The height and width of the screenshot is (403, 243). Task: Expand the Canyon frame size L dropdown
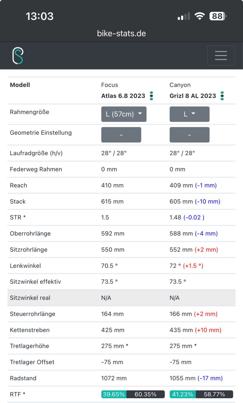[189, 114]
